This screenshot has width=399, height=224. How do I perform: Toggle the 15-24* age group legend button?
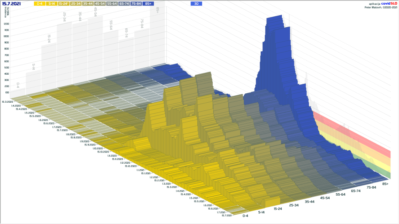pos(64,3)
